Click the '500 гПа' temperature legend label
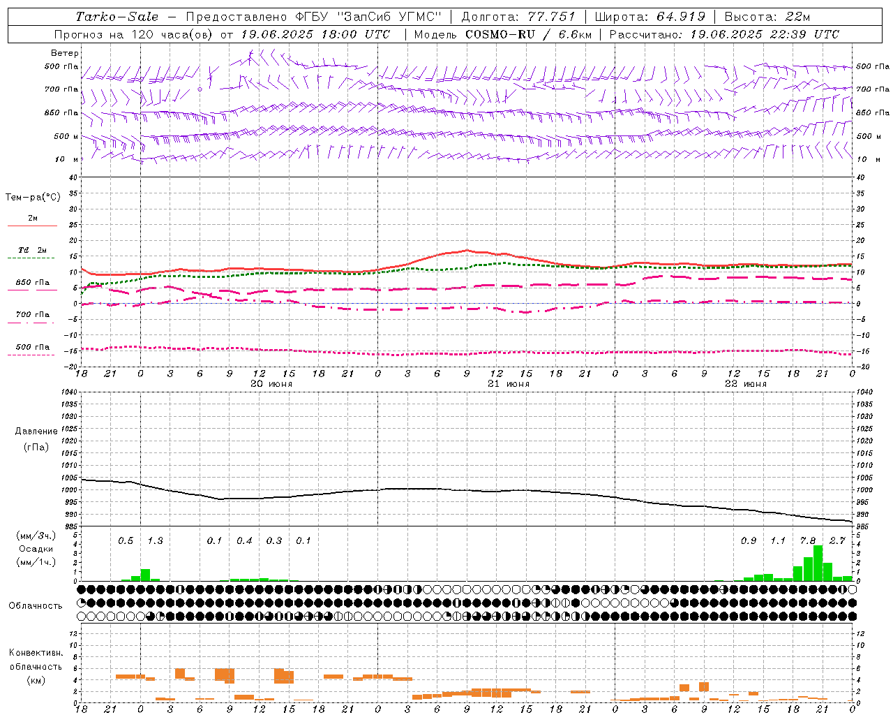 (x=33, y=347)
